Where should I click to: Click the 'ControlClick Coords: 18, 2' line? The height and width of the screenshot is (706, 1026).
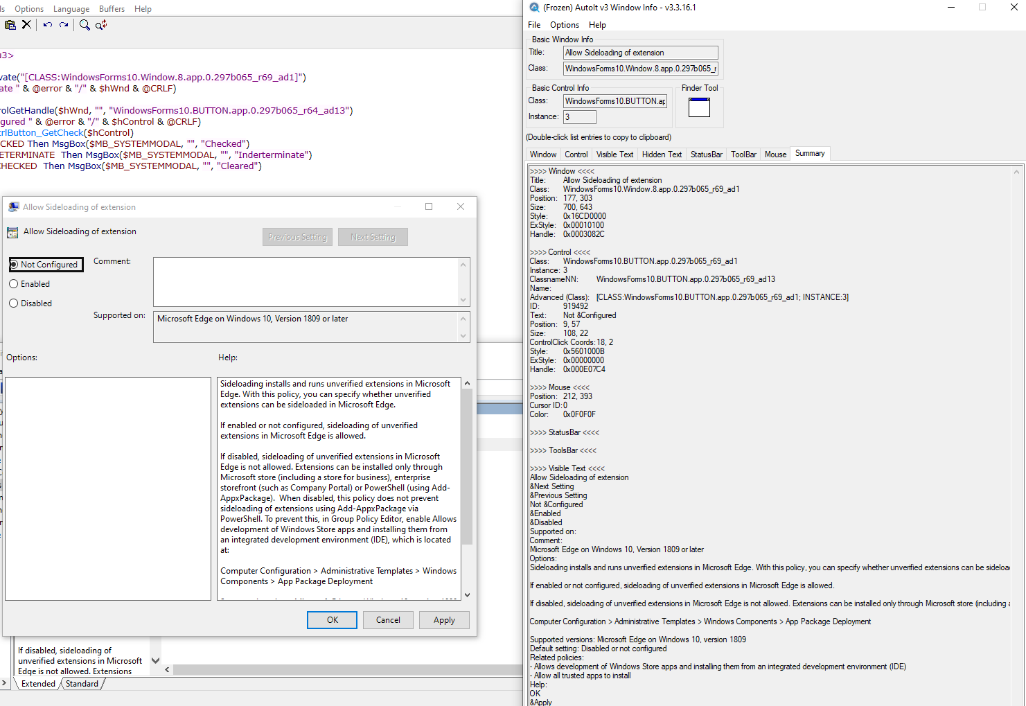[x=572, y=342]
